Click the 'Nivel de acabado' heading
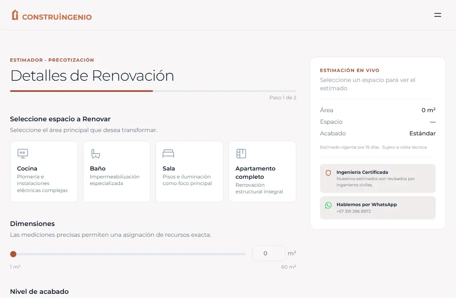Image resolution: width=456 pixels, height=298 pixels. (39, 292)
